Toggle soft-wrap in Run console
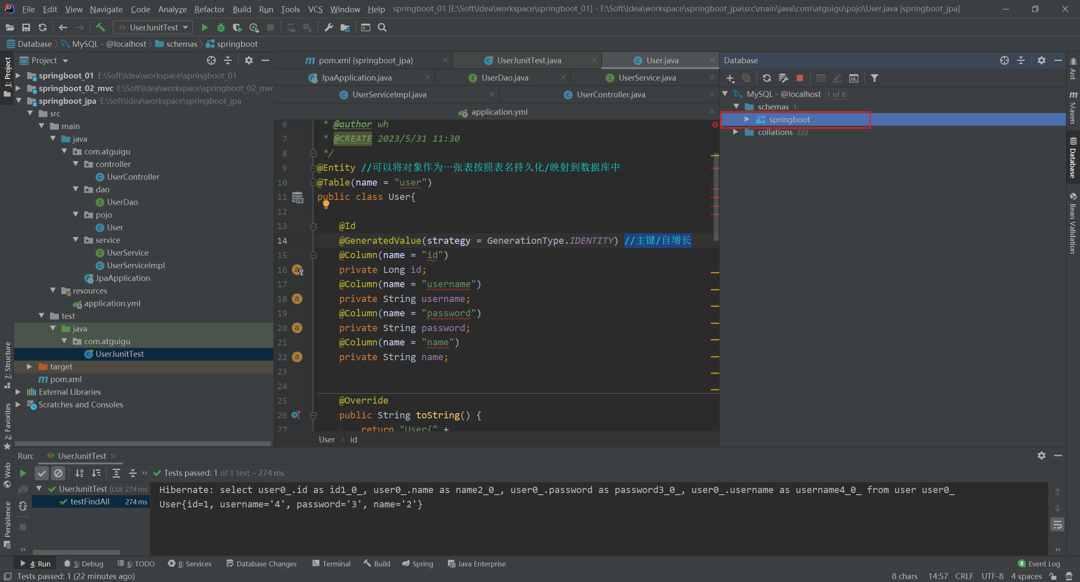Image resolution: width=1080 pixels, height=582 pixels. tap(1058, 525)
